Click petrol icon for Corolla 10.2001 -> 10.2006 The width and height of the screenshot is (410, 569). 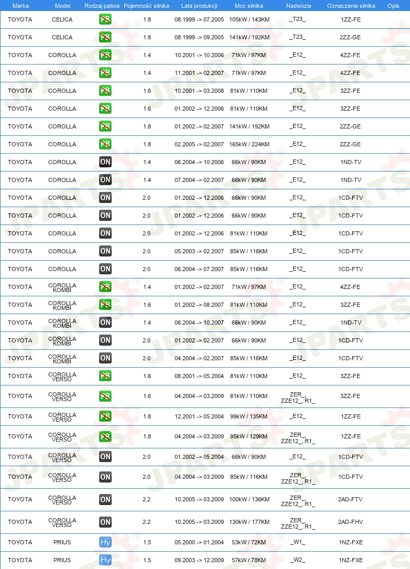(x=105, y=55)
